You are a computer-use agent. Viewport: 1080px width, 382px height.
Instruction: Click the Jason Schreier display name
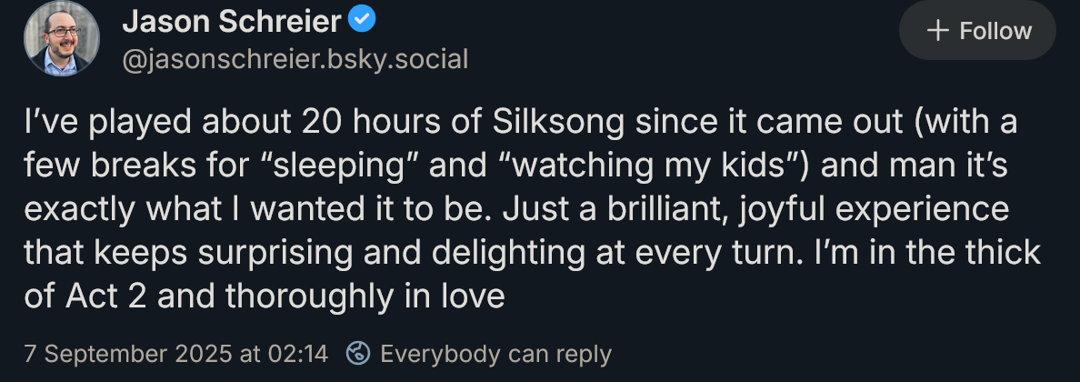coord(230,21)
